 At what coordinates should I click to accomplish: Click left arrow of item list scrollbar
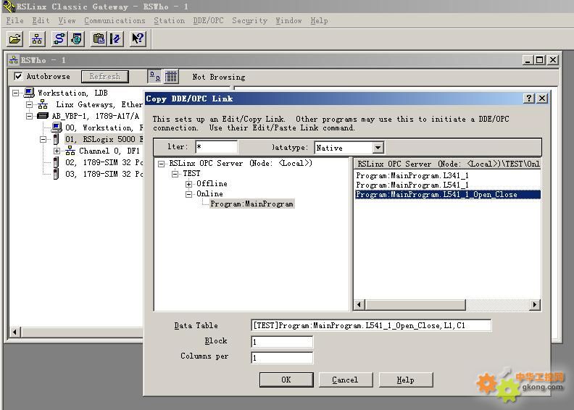[359, 304]
